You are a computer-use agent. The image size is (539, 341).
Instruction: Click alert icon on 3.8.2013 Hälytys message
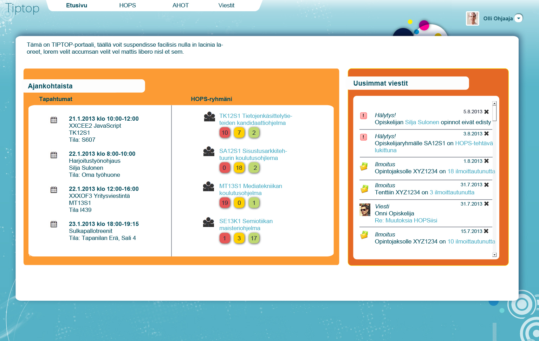(x=364, y=137)
